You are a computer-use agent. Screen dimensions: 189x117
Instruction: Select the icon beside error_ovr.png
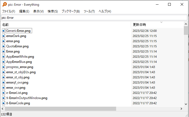(x=4, y=88)
